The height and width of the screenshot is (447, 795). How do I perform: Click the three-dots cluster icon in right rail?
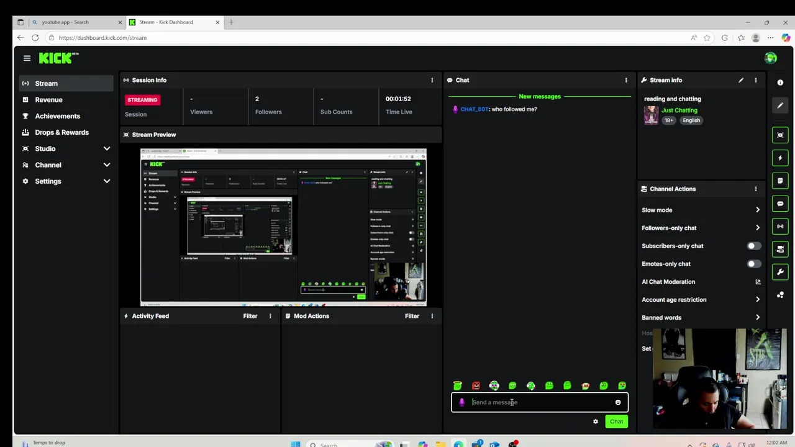(781, 295)
